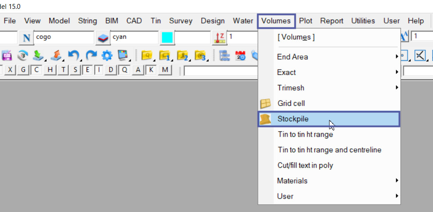Click the monitor screen layout icon

click(123, 56)
